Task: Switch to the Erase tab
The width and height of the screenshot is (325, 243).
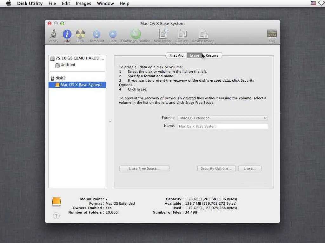Action: (x=195, y=55)
